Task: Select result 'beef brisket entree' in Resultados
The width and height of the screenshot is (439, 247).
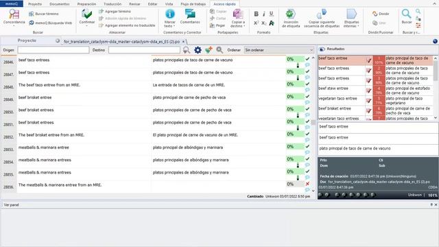Action: click(x=335, y=108)
